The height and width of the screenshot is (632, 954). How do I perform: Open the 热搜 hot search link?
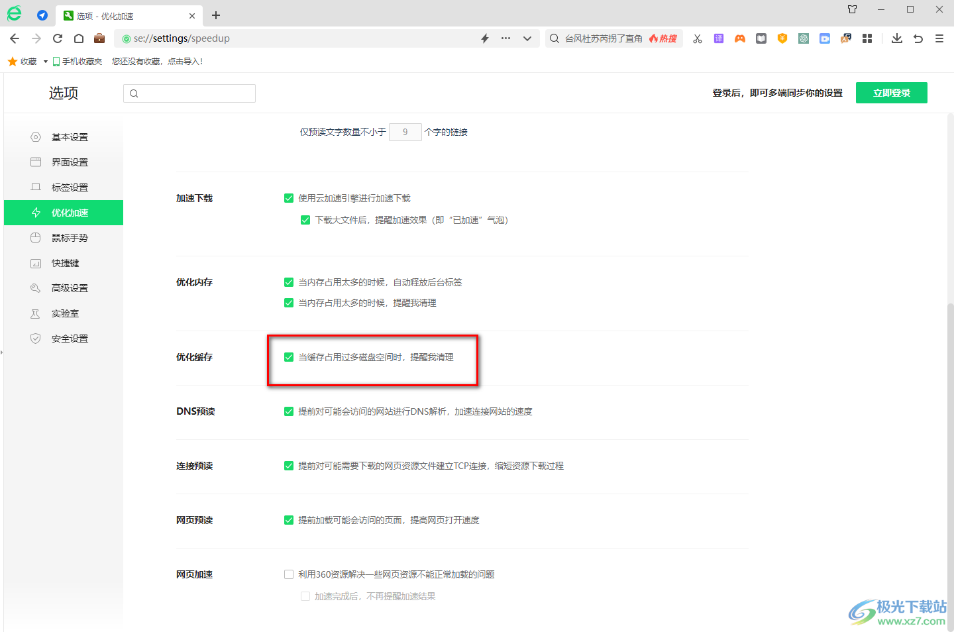click(663, 38)
